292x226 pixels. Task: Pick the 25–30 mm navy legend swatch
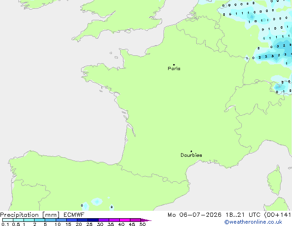coord(93,220)
